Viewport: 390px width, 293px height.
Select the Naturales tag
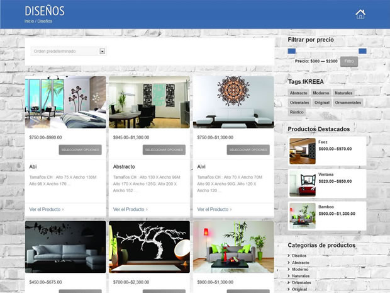343,93
